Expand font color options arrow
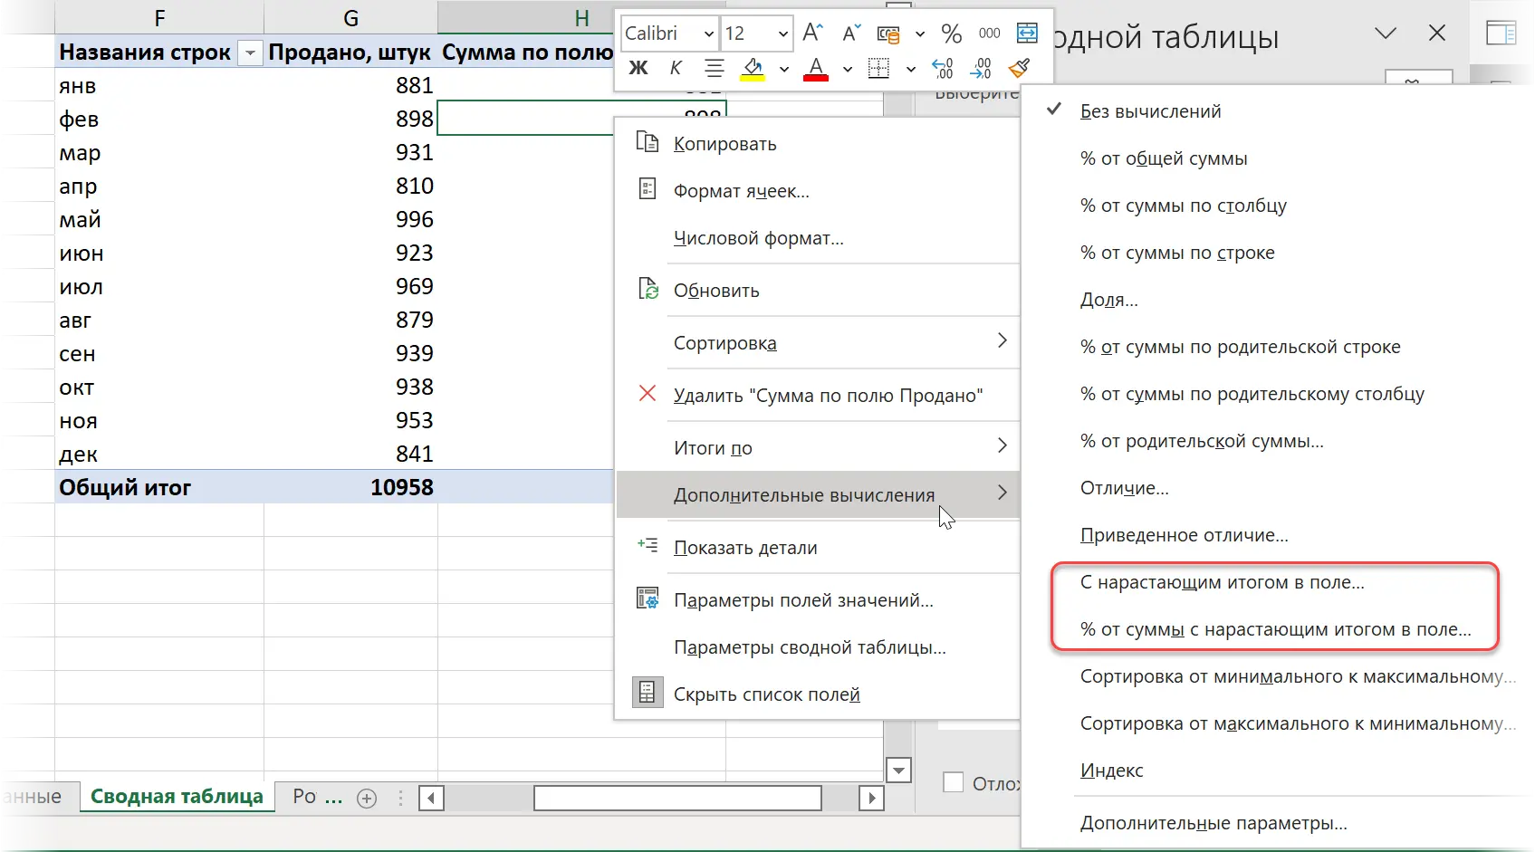This screenshot has width=1535, height=852. [848, 69]
